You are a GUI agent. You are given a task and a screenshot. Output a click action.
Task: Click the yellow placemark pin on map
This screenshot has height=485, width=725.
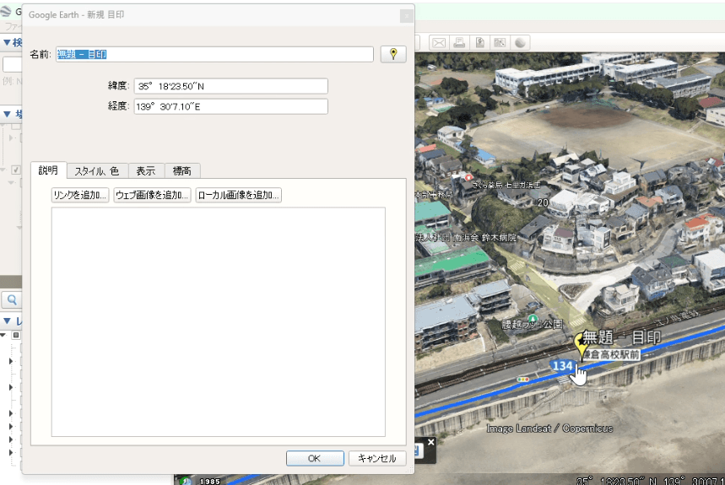click(x=581, y=343)
